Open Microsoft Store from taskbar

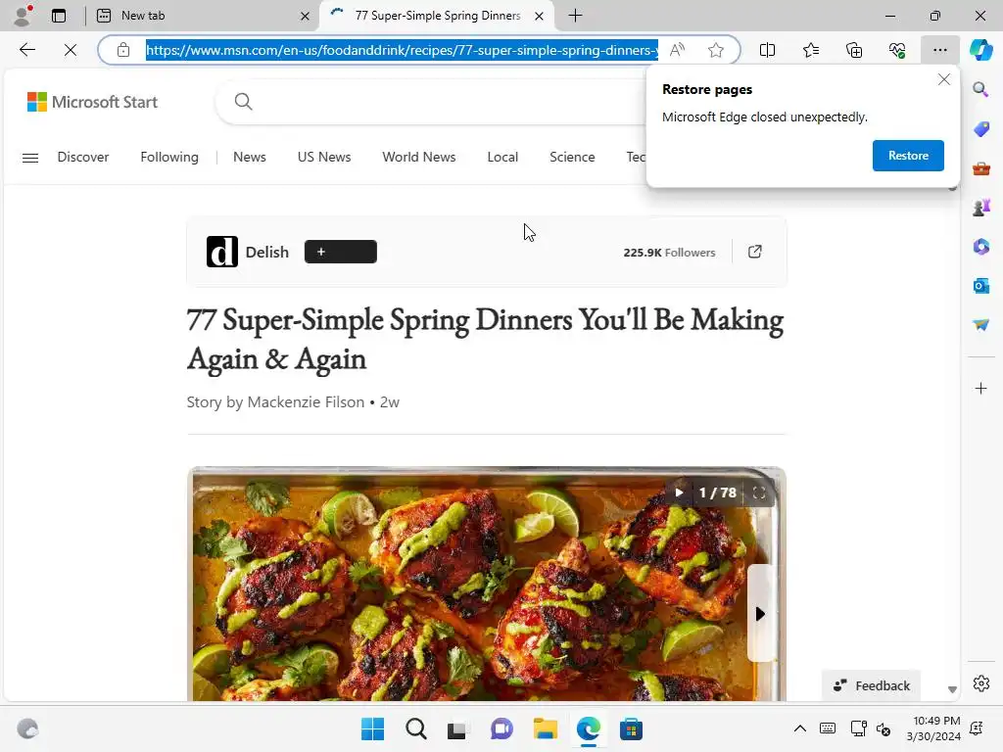631,728
